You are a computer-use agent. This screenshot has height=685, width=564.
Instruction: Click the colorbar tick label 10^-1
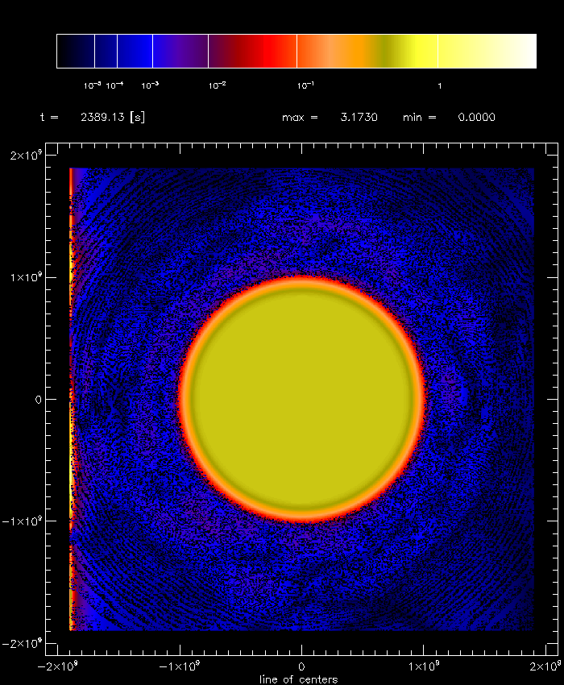click(305, 85)
